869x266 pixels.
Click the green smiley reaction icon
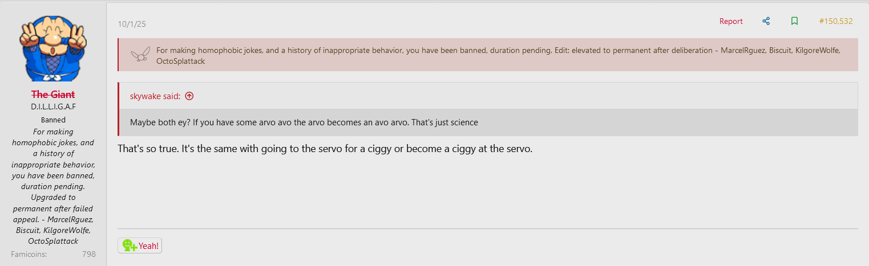pyautogui.click(x=130, y=245)
